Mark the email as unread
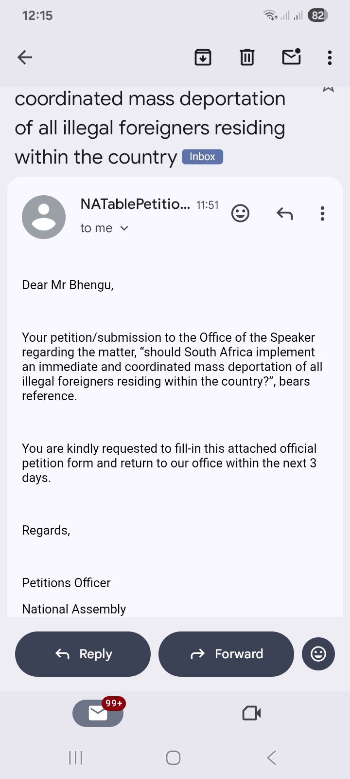This screenshot has height=779, width=350. 291,57
